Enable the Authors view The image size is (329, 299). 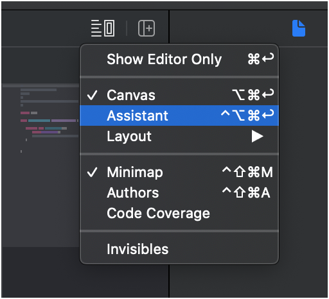click(x=179, y=192)
